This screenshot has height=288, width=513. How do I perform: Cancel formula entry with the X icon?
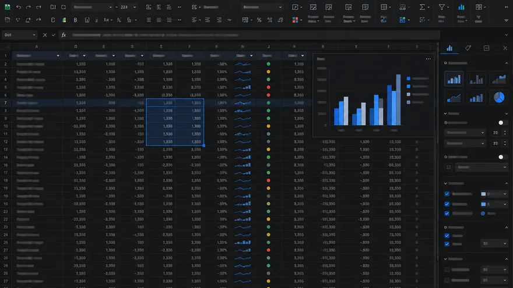pos(45,35)
